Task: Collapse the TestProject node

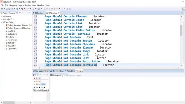Action: click(2, 22)
